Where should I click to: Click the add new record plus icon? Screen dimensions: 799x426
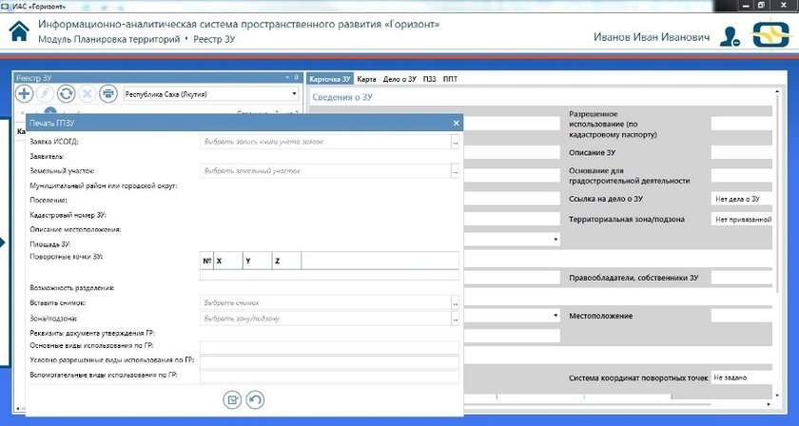(25, 93)
